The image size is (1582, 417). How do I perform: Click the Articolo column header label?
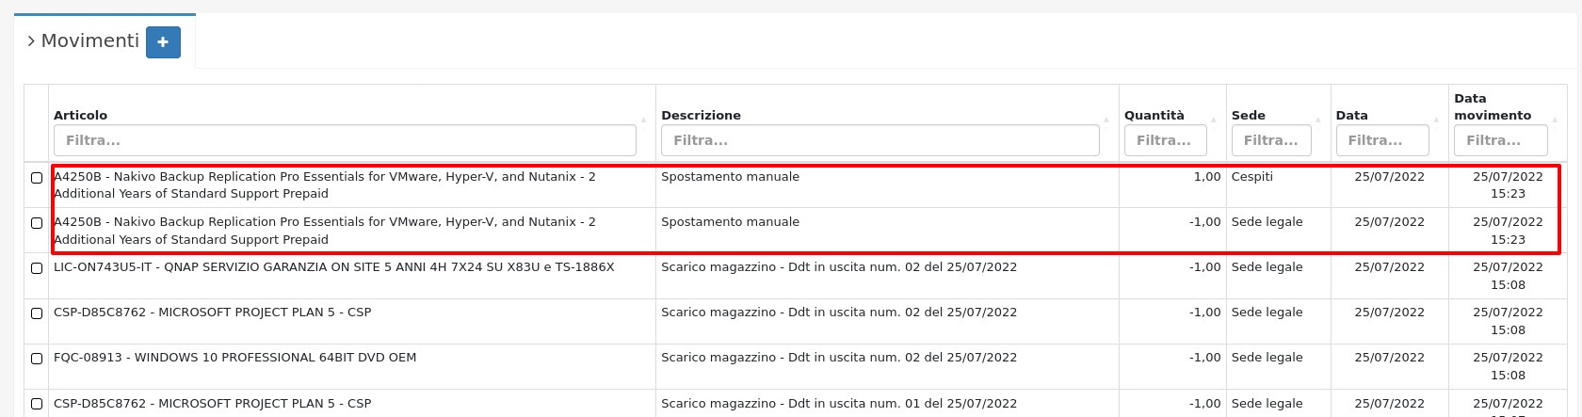click(81, 115)
